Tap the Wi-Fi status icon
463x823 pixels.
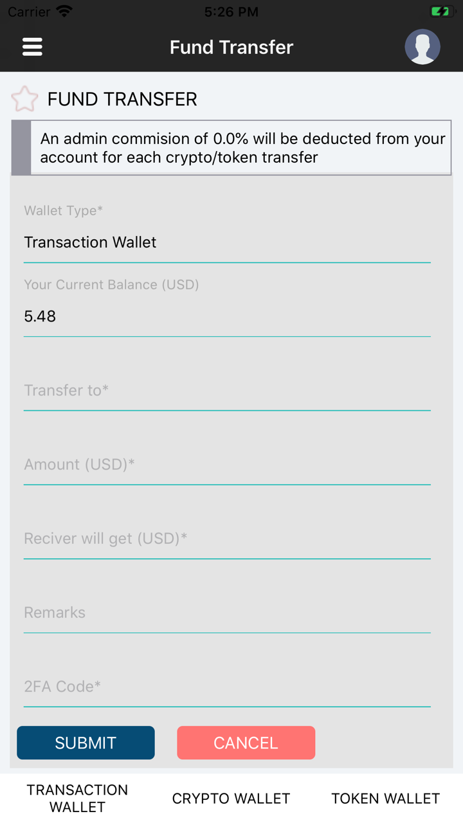pyautogui.click(x=64, y=12)
